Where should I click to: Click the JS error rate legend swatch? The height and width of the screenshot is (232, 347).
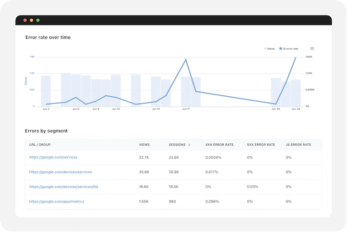(281, 49)
